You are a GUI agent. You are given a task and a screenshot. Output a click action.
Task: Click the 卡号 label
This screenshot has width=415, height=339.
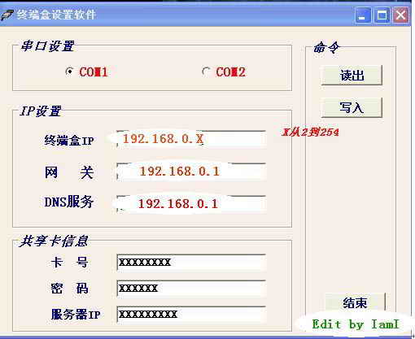69,263
